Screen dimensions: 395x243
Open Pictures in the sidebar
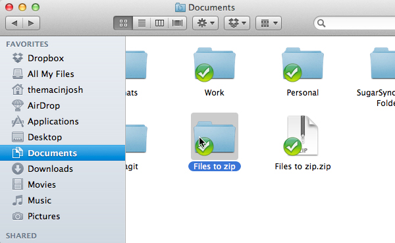(63, 216)
